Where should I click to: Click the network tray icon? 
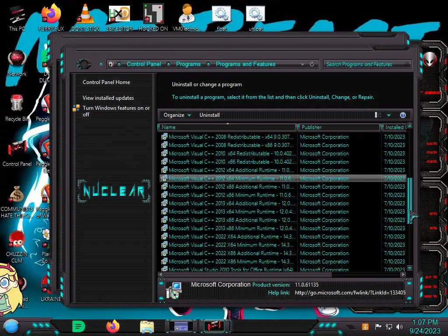[389, 326]
